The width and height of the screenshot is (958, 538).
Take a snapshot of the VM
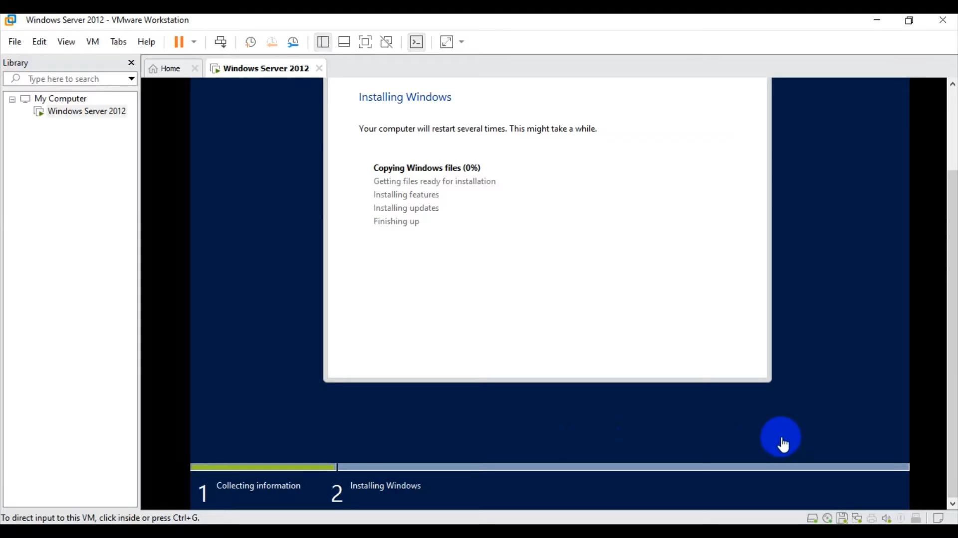coord(250,42)
